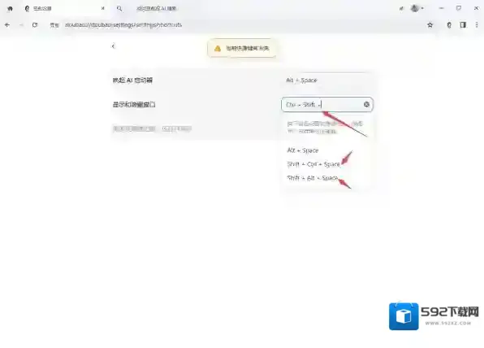The image size is (484, 348).
Task: Click the home icon in tab bar
Action: 10,8
